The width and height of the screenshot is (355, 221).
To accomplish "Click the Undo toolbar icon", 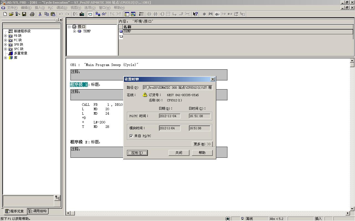I will pyautogui.click(x=61, y=14).
